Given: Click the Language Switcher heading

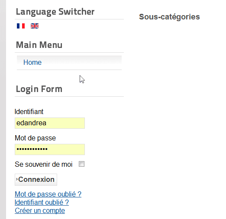Looking at the screenshot, I should (55, 12).
